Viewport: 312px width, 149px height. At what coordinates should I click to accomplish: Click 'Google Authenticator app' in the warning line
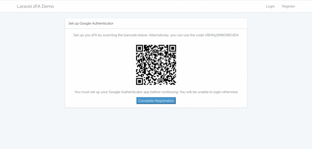[x=135, y=92]
